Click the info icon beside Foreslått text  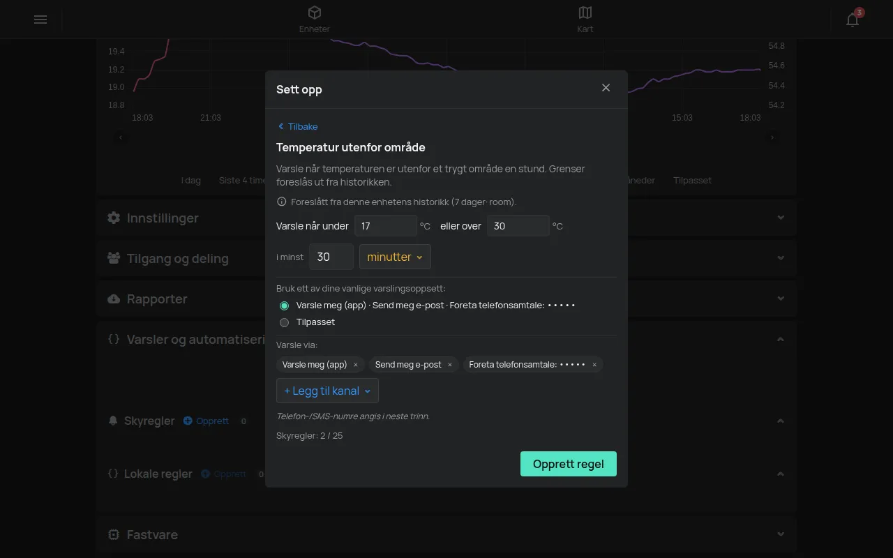pos(282,202)
